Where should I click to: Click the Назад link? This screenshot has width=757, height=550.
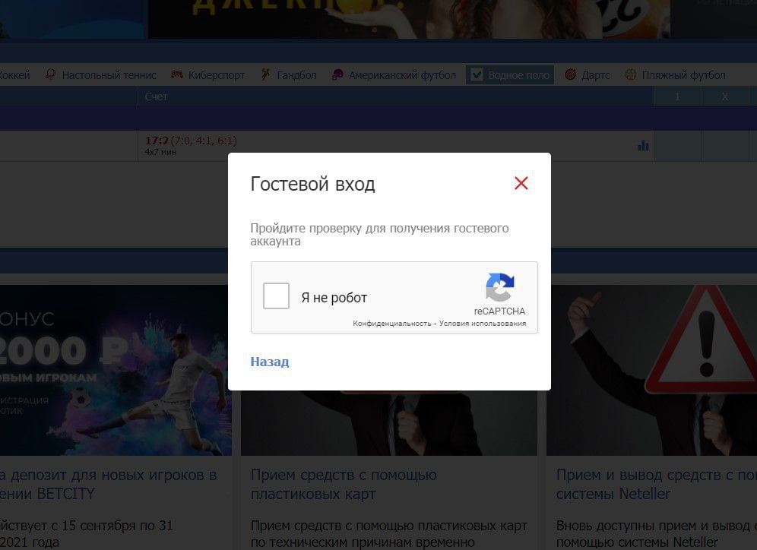270,362
